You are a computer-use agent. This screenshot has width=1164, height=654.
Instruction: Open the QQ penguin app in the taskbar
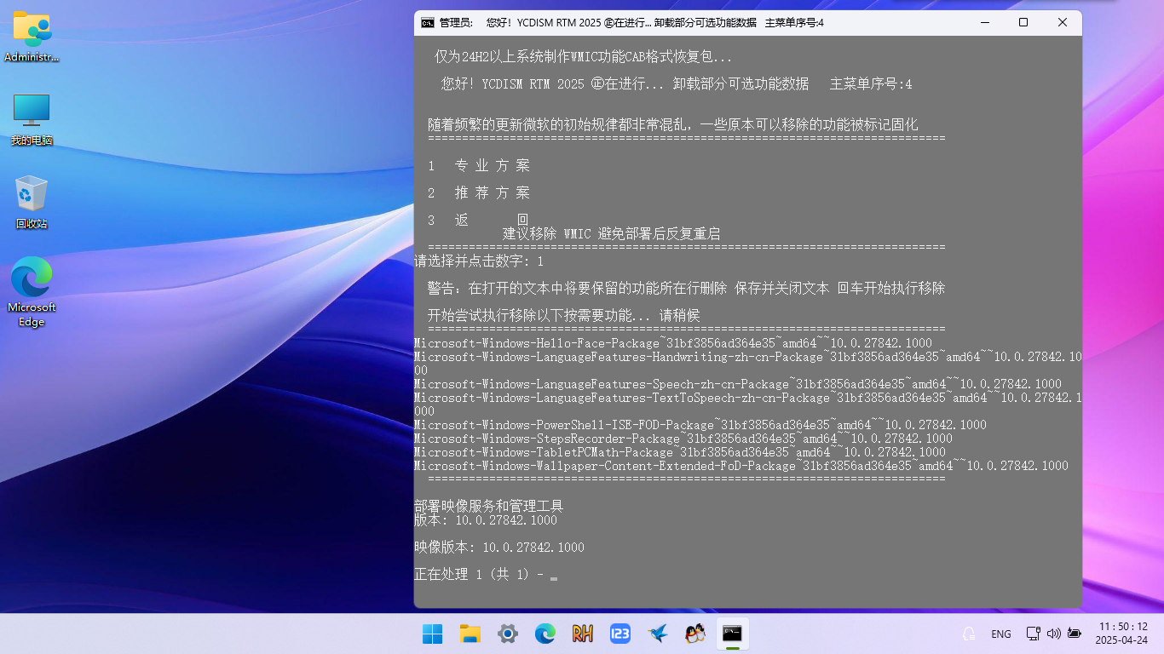pos(695,634)
